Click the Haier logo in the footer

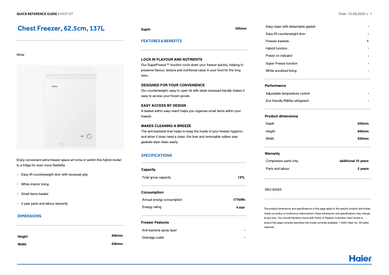360,258
